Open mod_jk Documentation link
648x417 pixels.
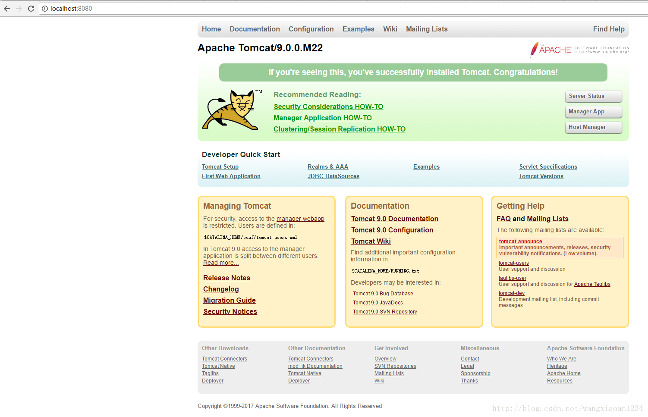tap(315, 367)
